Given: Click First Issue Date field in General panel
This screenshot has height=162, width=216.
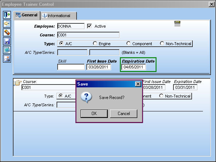Looking at the screenshot, I should coord(99,67).
